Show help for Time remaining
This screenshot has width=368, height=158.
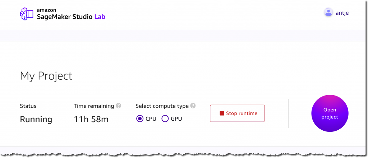119,106
